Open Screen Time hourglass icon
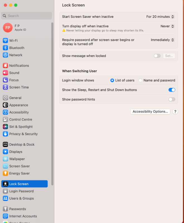 [5, 87]
